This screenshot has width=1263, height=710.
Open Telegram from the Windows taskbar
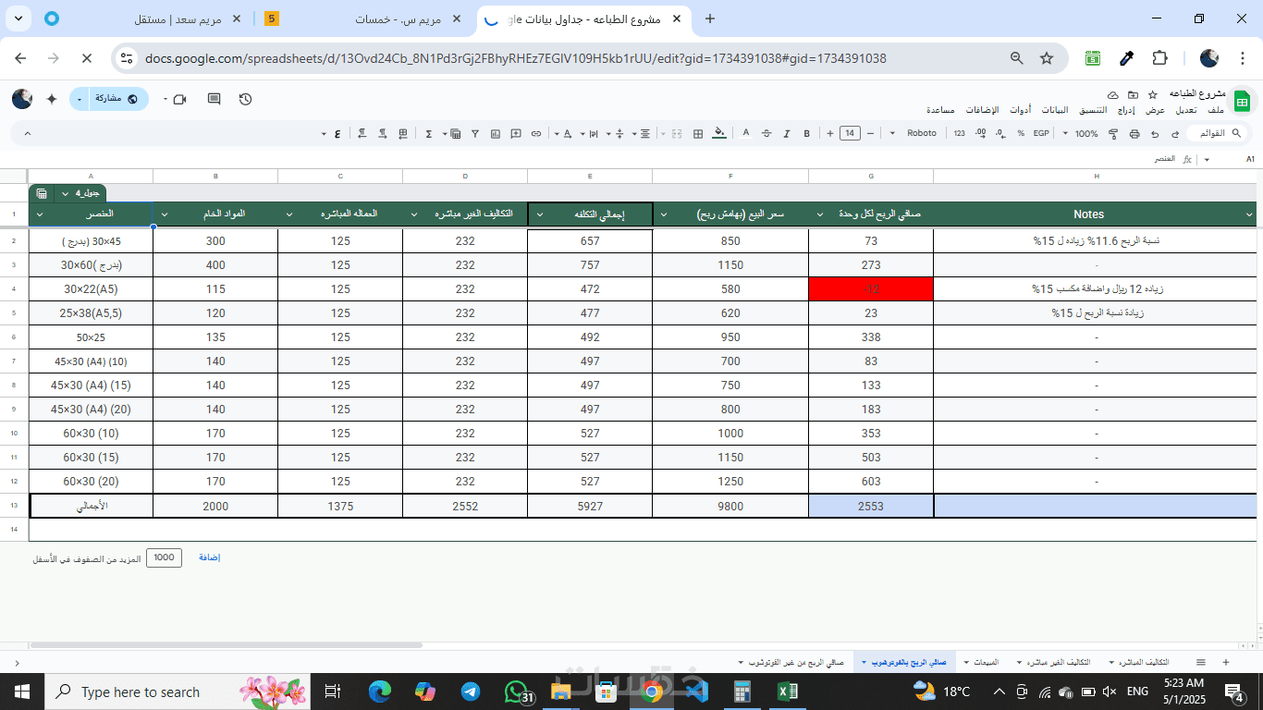pos(471,692)
